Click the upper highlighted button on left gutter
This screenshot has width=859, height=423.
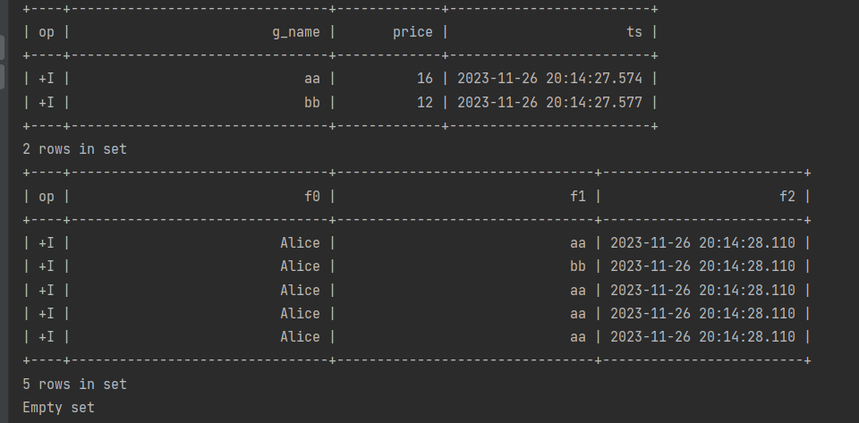pos(2,47)
